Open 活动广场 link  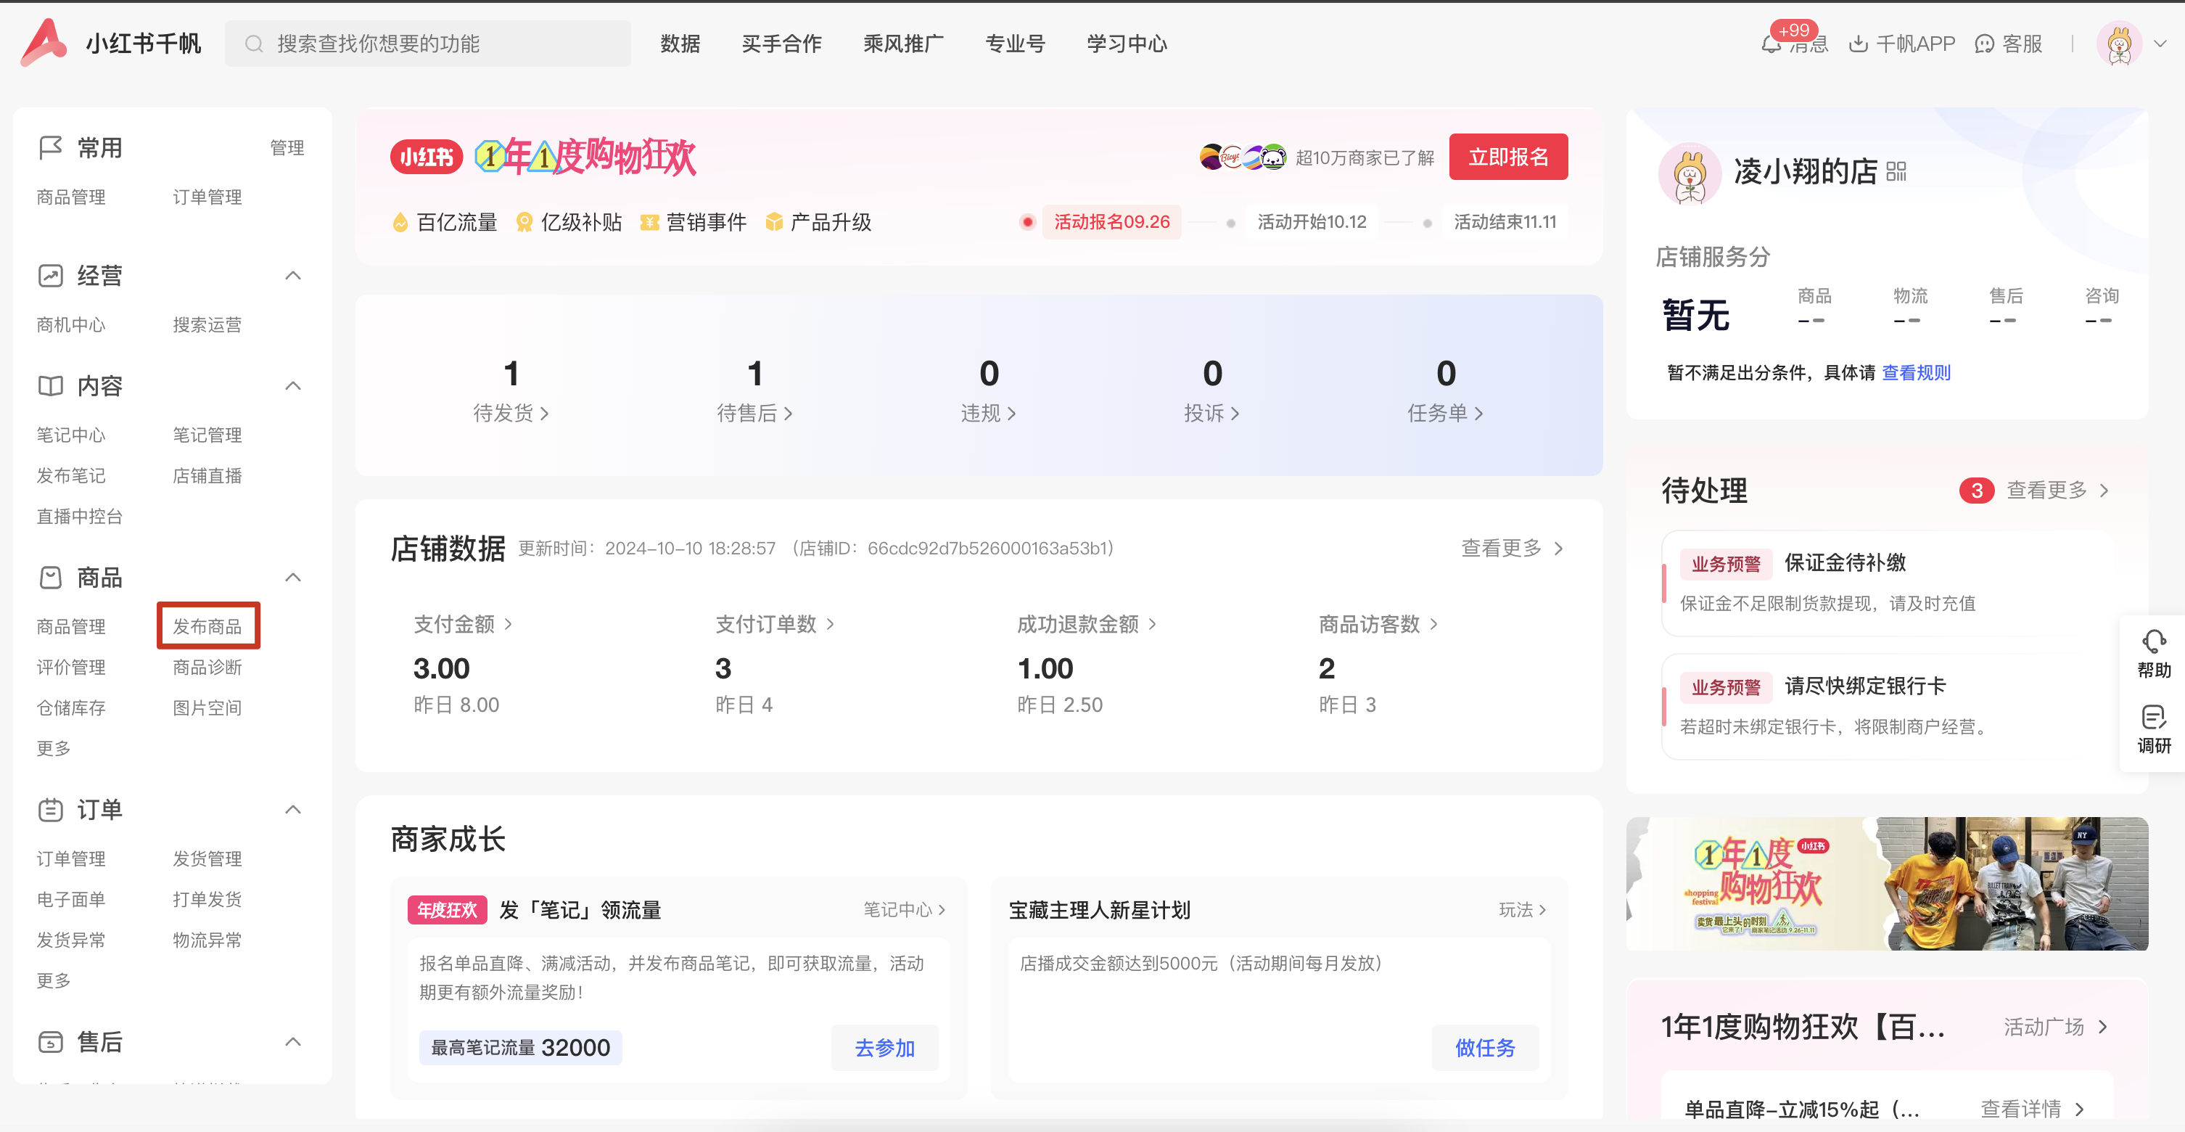click(x=2055, y=1027)
